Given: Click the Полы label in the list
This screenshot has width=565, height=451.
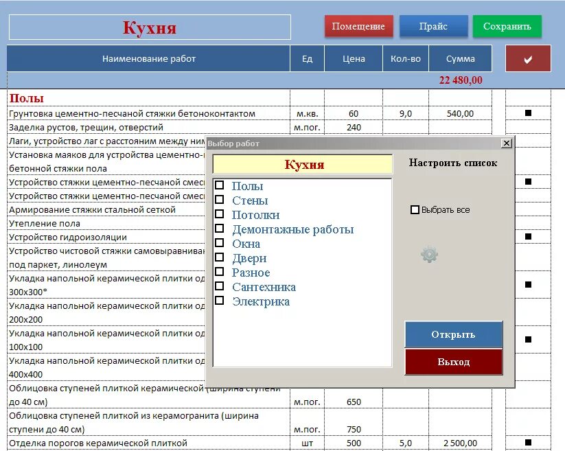Looking at the screenshot, I should pos(247,186).
